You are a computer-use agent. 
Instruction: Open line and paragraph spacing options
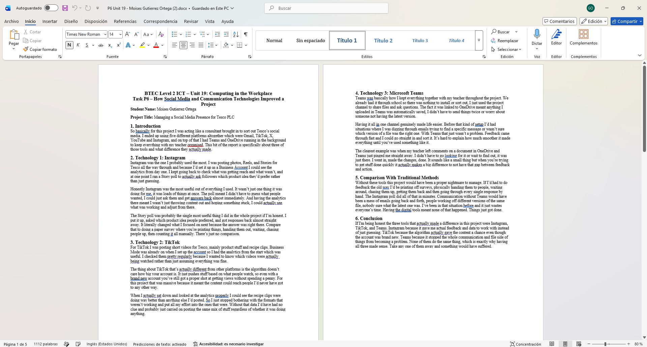[212, 45]
